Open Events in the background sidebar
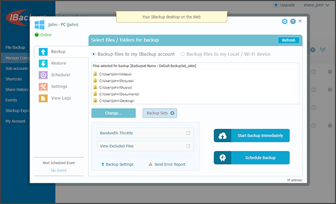Image resolution: width=336 pixels, height=204 pixels. tap(11, 100)
